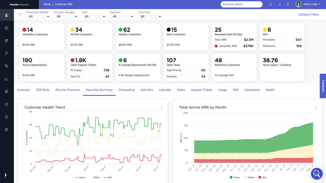Open the notifications bell icon
The height and width of the screenshot is (183, 326).
point(271,4)
